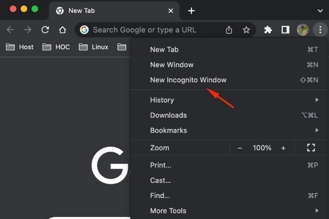329x219 pixels.
Task: Open the share page icon
Action: click(x=229, y=30)
